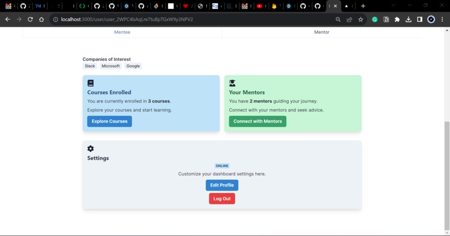450x236 pixels.
Task: Log out of the dashboard
Action: (222, 199)
